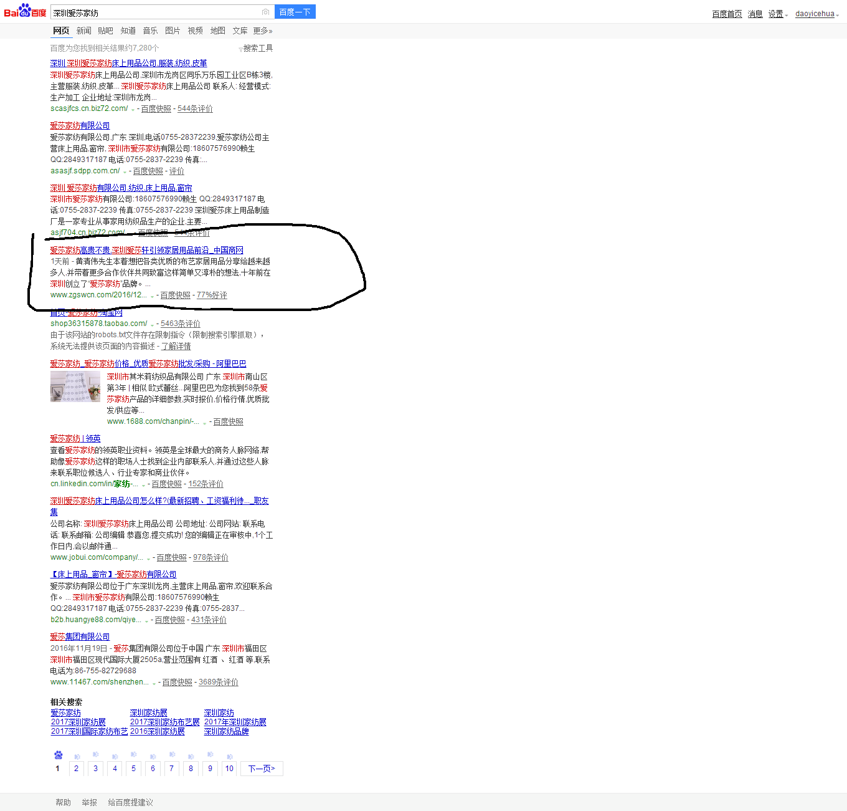
Task: Switch to the 新闻 tab
Action: pos(83,31)
